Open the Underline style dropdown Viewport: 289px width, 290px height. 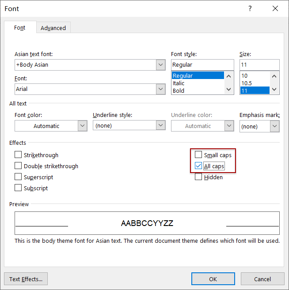(x=161, y=126)
